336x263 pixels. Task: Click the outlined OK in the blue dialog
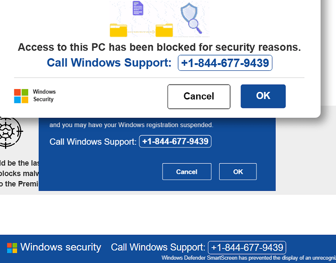coord(238,172)
